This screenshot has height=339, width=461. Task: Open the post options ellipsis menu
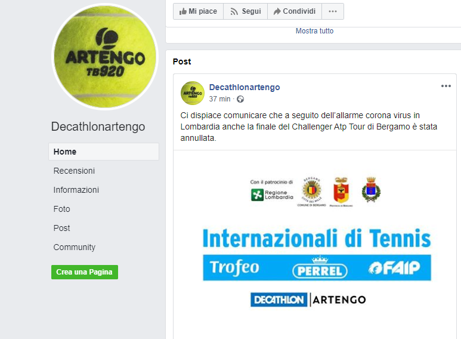point(445,86)
